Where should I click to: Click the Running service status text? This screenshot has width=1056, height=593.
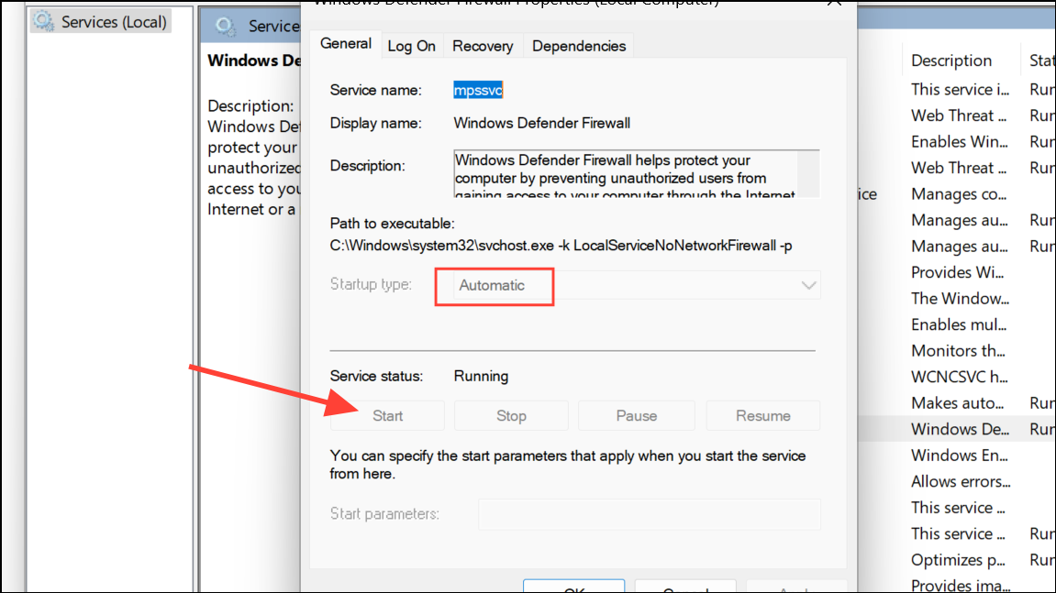point(481,377)
